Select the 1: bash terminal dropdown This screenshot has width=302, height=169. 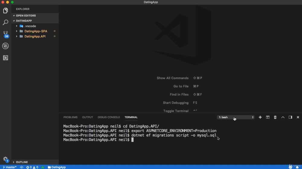[x=235, y=117]
